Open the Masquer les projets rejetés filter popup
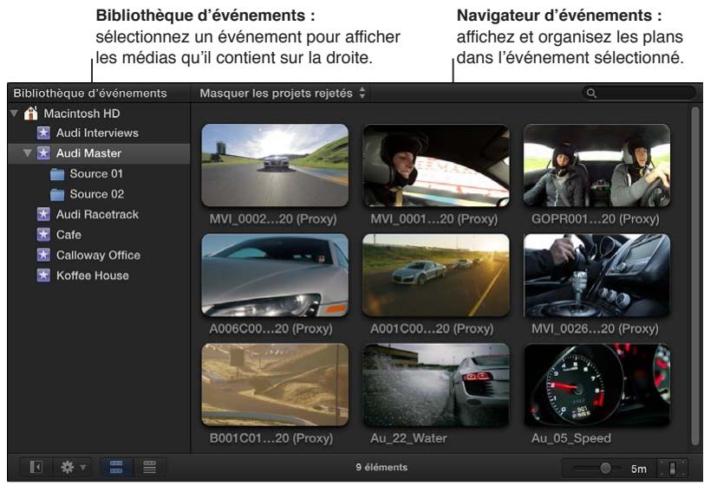The image size is (704, 485). (x=283, y=94)
